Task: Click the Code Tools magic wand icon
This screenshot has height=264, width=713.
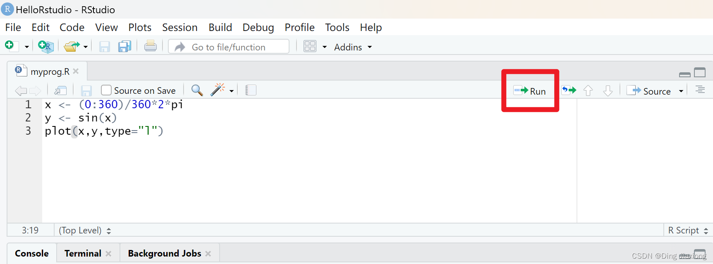Action: point(218,90)
